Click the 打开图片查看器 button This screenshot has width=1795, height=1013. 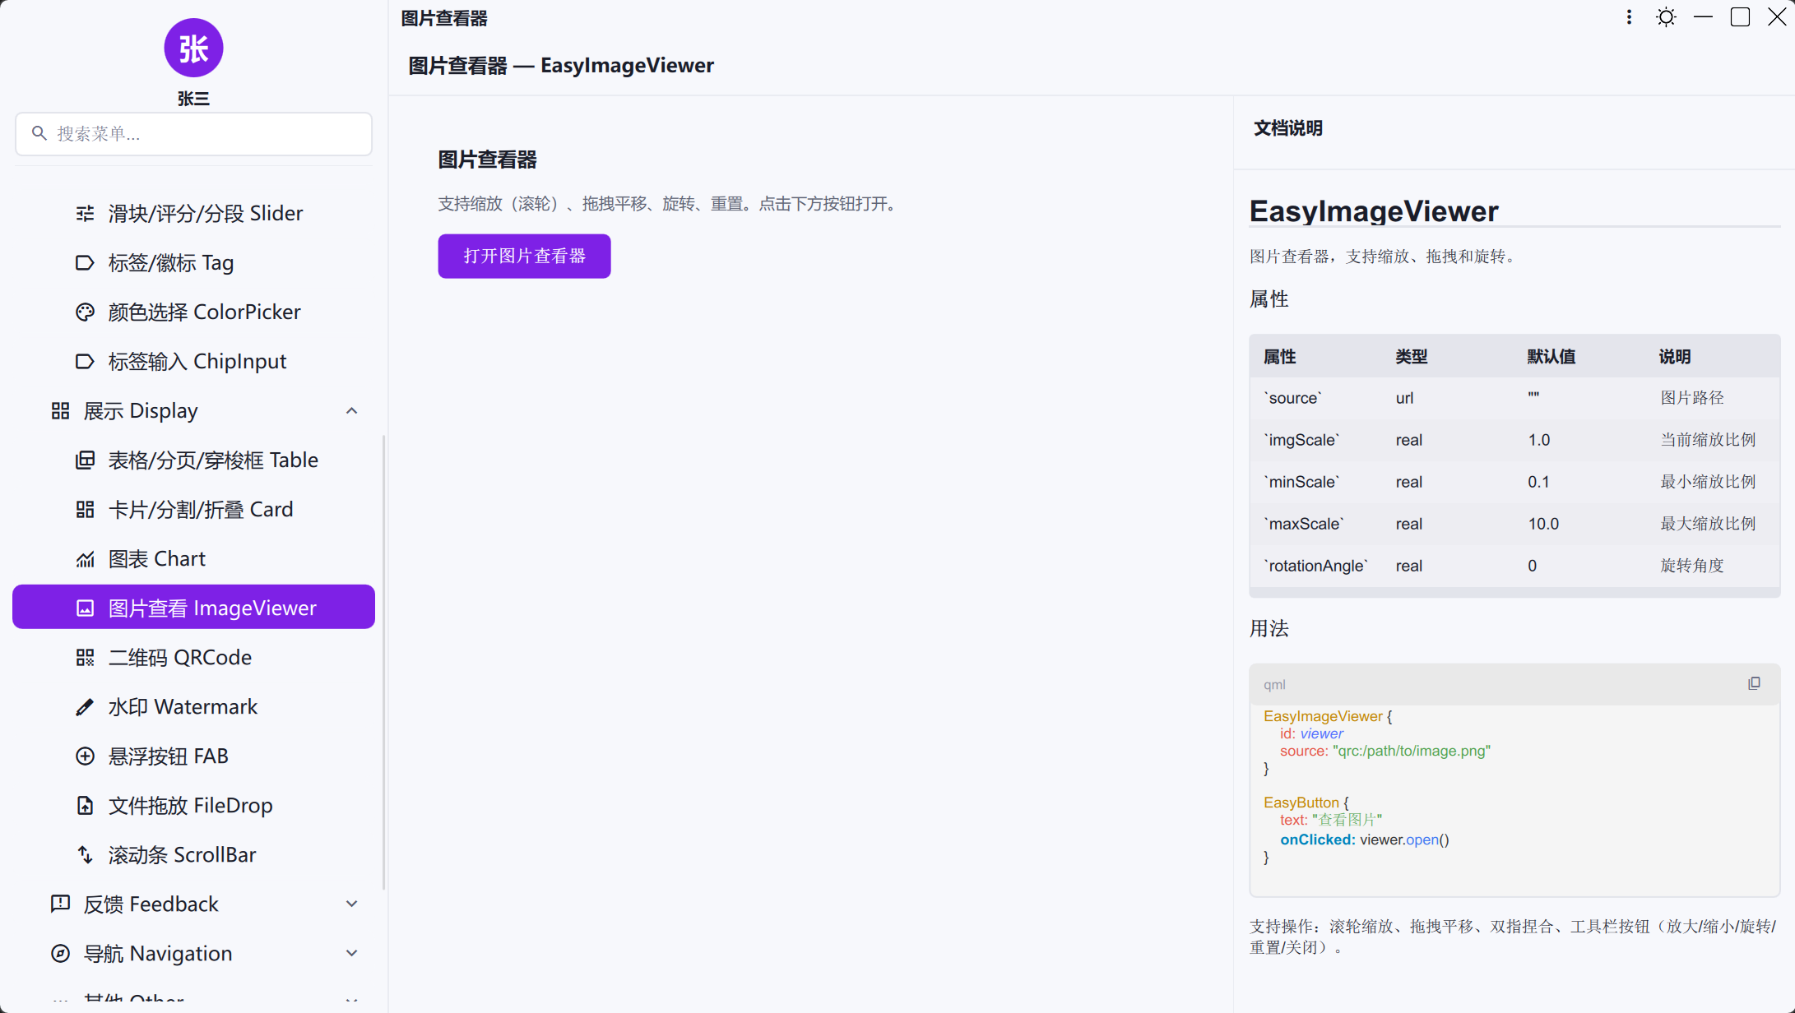tap(524, 257)
